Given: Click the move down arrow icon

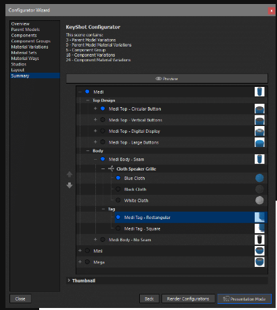Looking at the screenshot, I should [70, 185].
